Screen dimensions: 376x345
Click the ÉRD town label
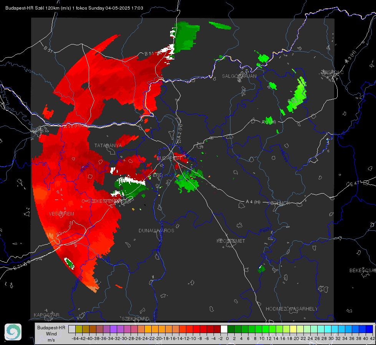point(157,175)
